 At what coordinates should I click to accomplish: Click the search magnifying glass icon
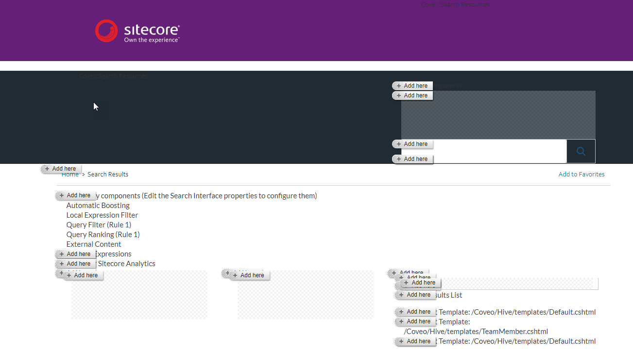[x=581, y=151]
